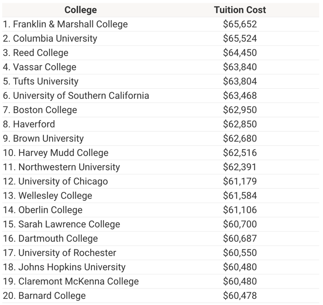Image resolution: width=323 pixels, height=305 pixels.
Task: Click the College column header
Action: tap(80, 10)
